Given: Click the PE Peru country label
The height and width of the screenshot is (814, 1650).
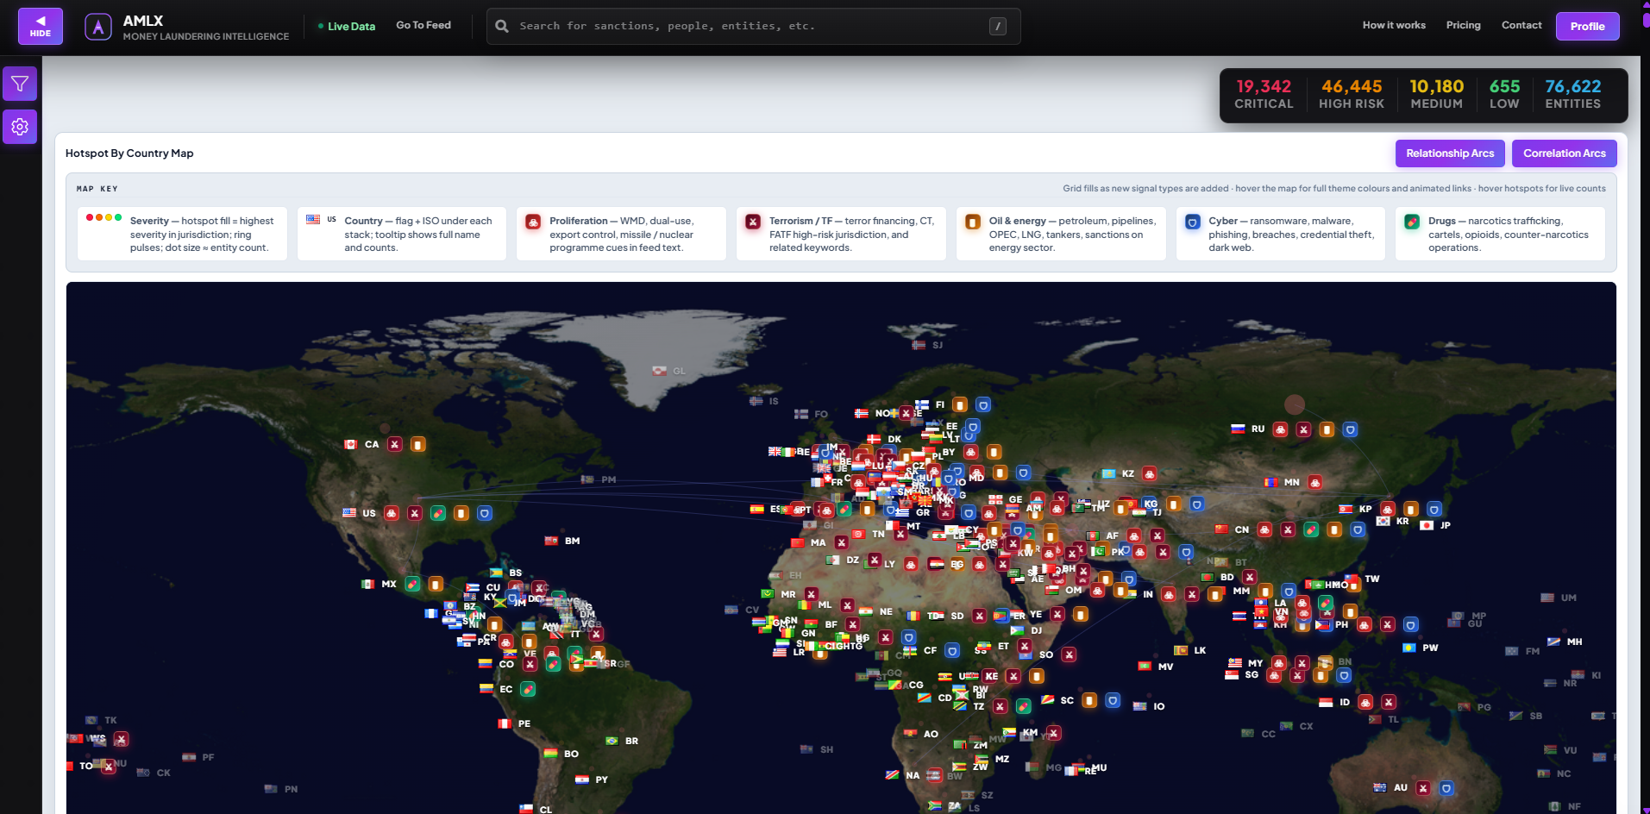Looking at the screenshot, I should [x=524, y=723].
